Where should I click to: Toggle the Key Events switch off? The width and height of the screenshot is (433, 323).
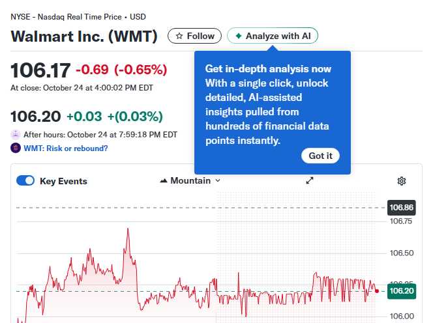pos(25,181)
